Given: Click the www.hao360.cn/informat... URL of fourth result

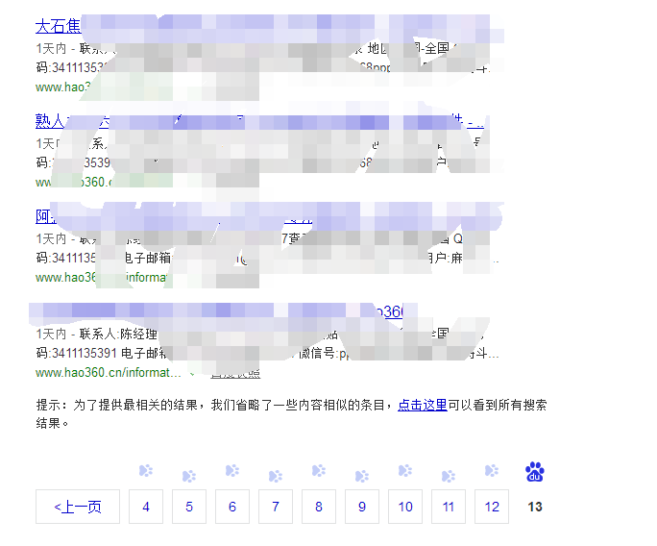Looking at the screenshot, I should 109,372.
